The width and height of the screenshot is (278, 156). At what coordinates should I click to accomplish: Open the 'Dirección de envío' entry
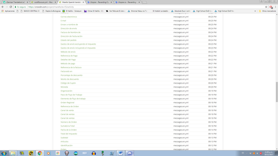pyautogui.click(x=69, y=29)
